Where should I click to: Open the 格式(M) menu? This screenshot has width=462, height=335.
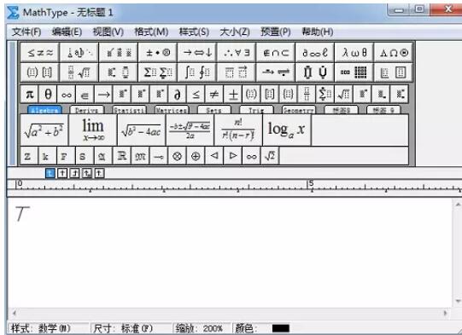pos(151,32)
